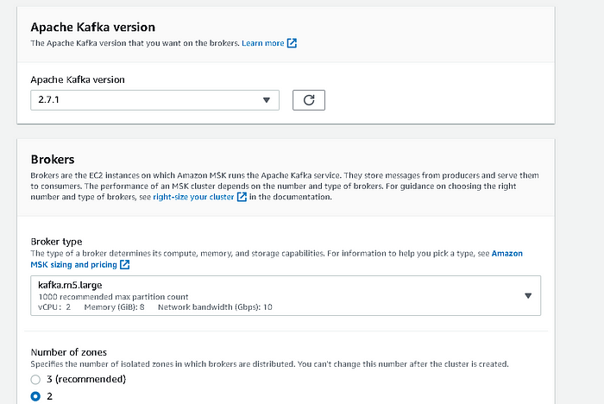Click the Brokers section heading
Viewport: 604px width, 404px height.
pyautogui.click(x=53, y=160)
